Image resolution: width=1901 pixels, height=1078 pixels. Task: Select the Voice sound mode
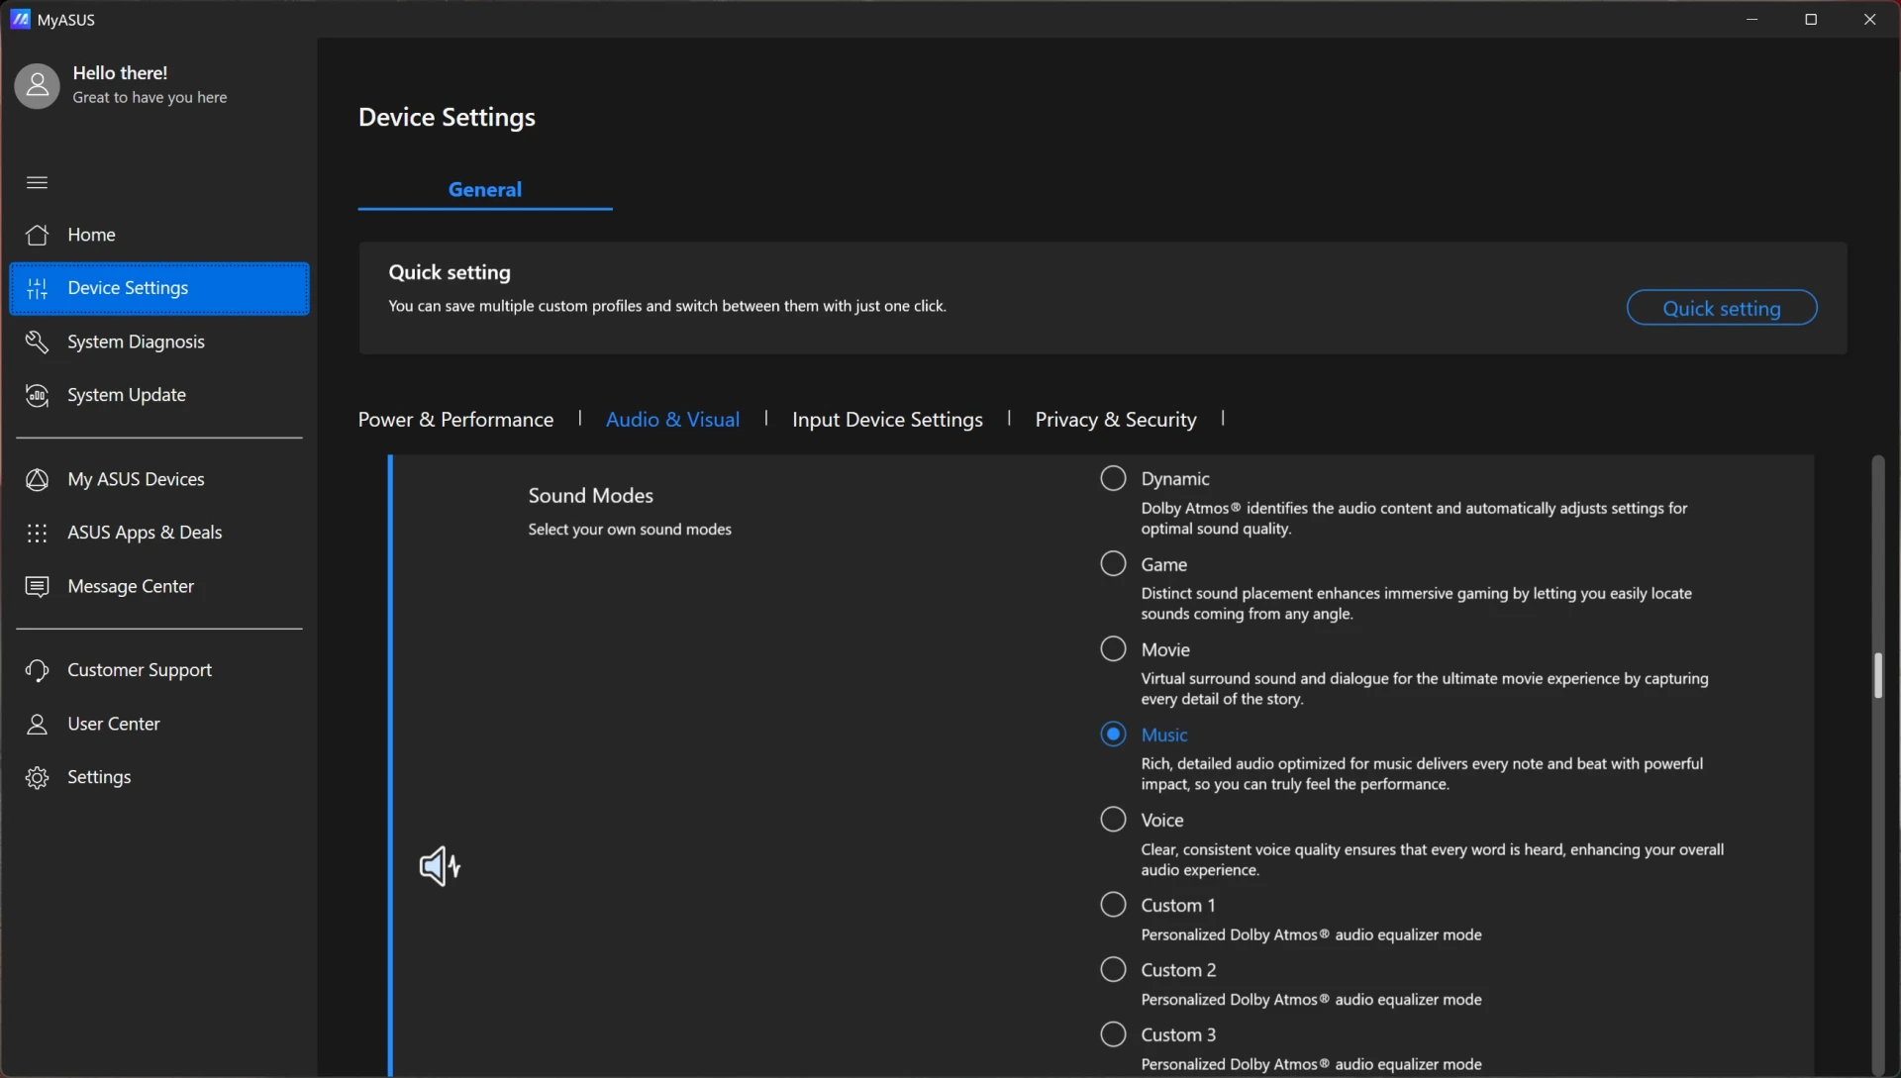(x=1113, y=819)
